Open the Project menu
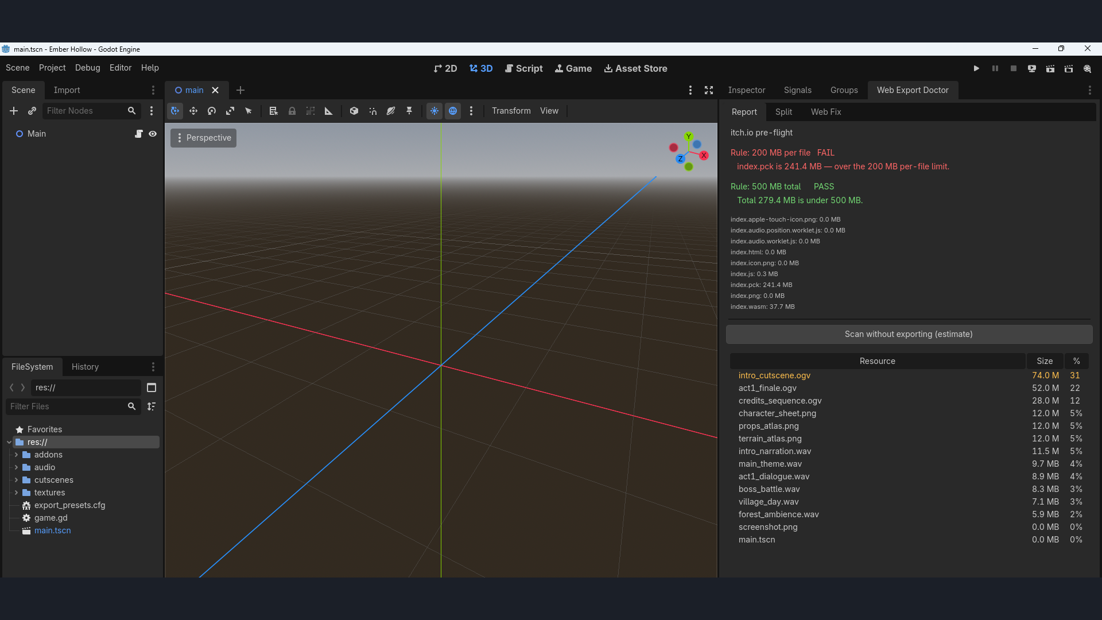 52,68
